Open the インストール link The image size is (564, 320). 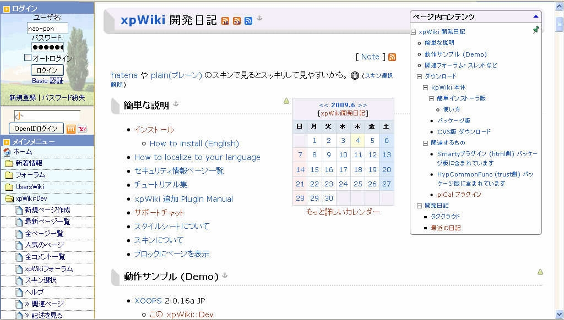154,130
